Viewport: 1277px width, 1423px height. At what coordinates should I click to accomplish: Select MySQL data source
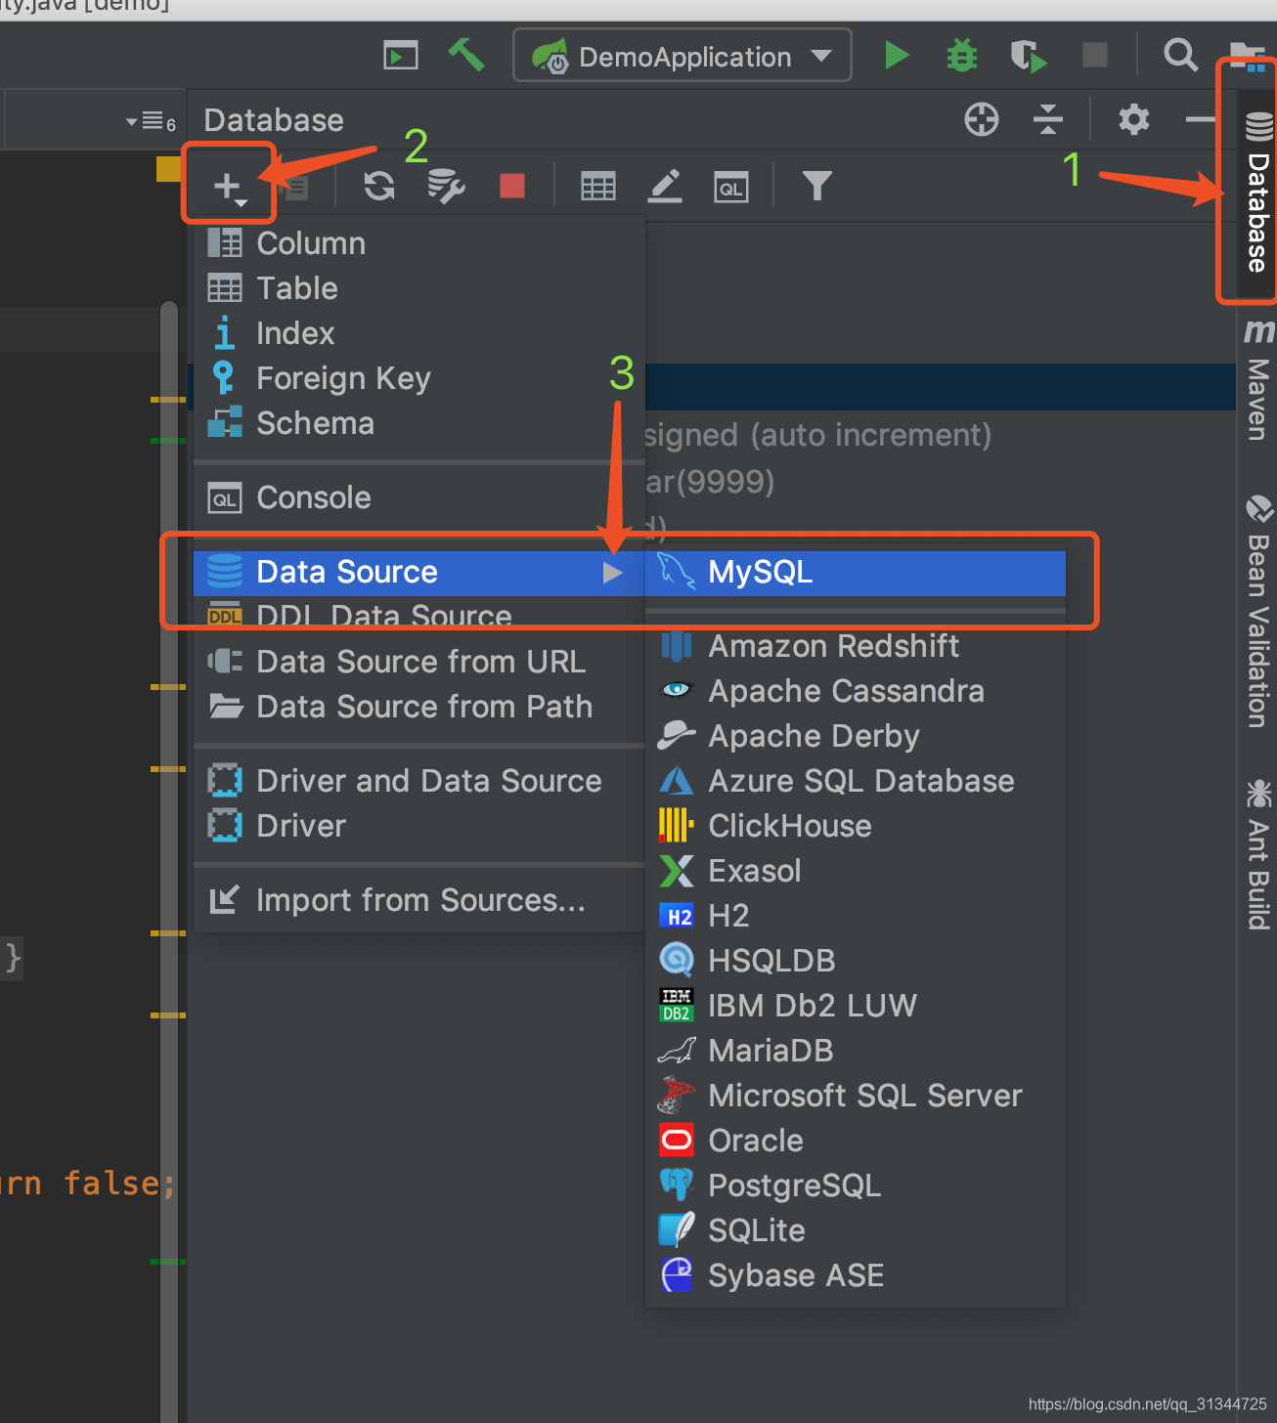pos(856,572)
